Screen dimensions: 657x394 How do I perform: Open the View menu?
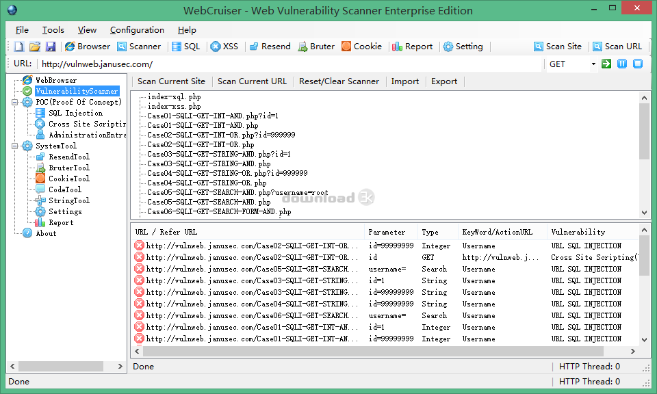point(87,29)
